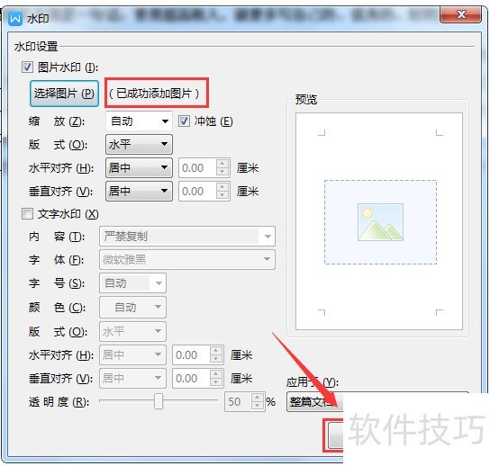Decrease picture vertical offset with down arrow
Viewport: 490px width, 466px height.
(x=222, y=195)
